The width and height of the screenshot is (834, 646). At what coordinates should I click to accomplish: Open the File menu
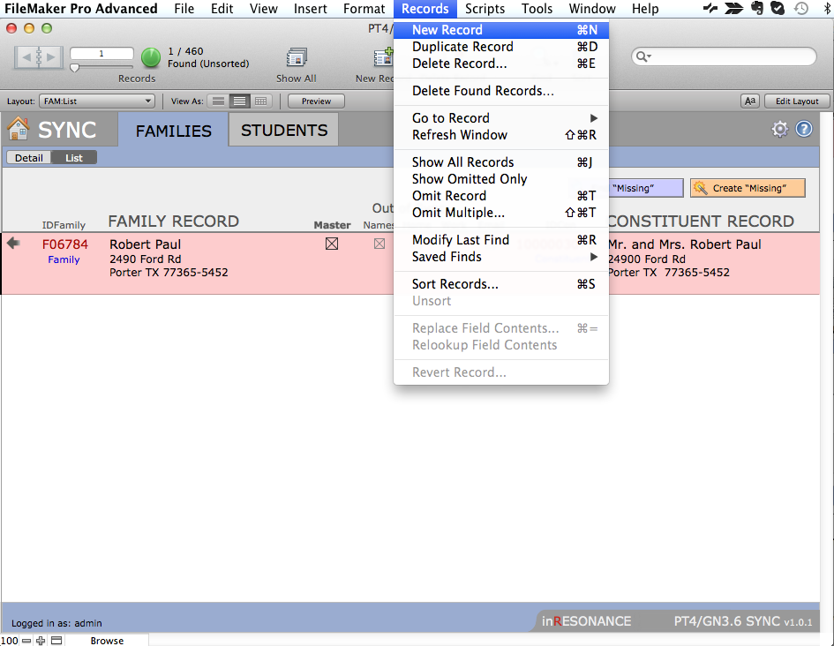point(184,9)
